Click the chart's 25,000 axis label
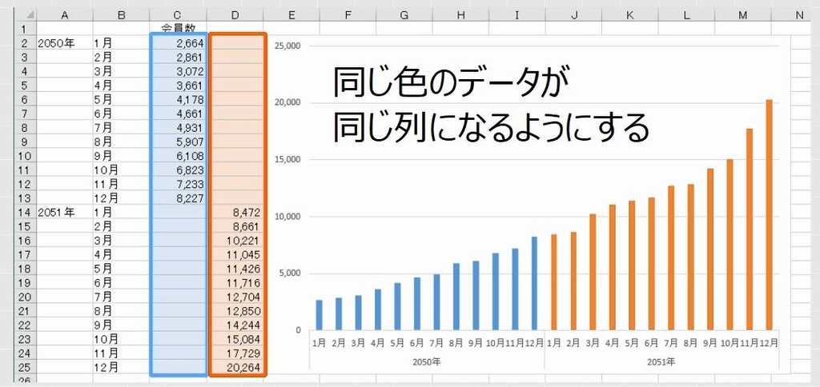 click(x=287, y=46)
